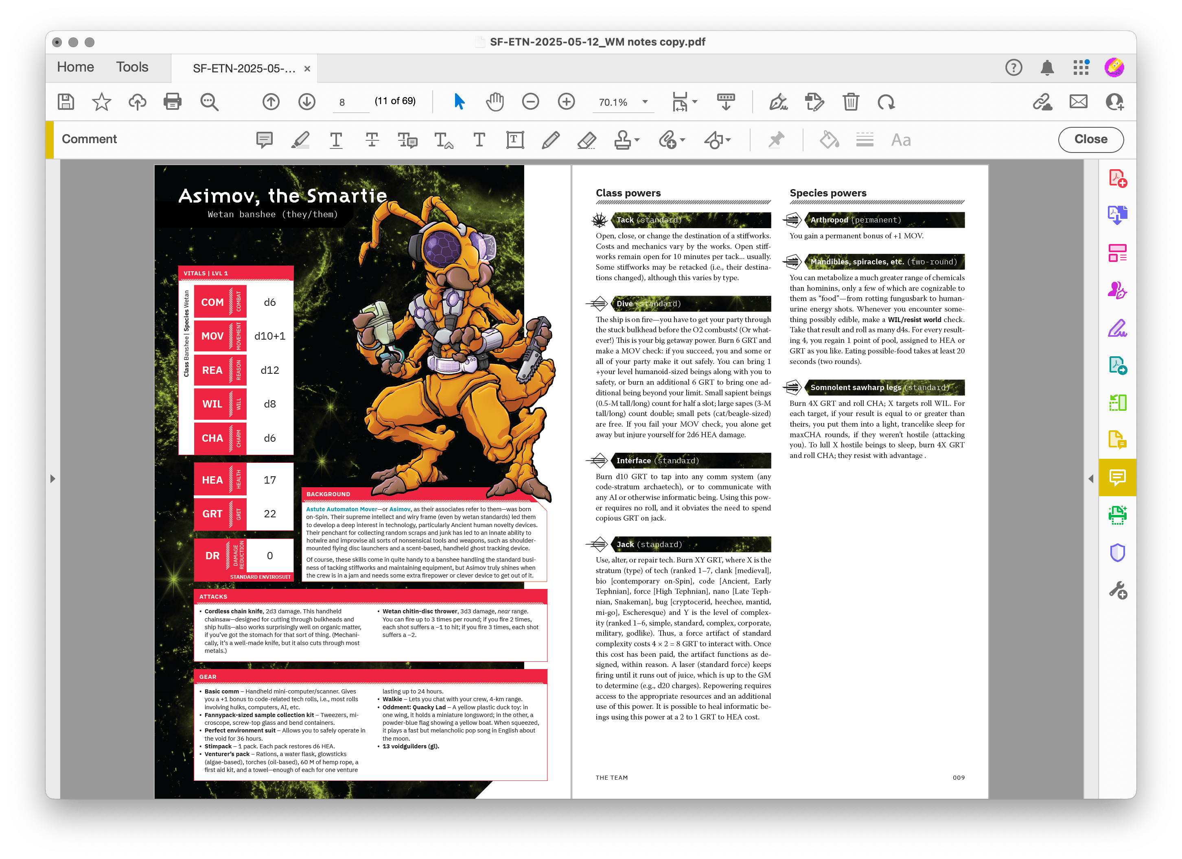1182x859 pixels.
Task: Choose the strikethrough text tool
Action: 372,140
